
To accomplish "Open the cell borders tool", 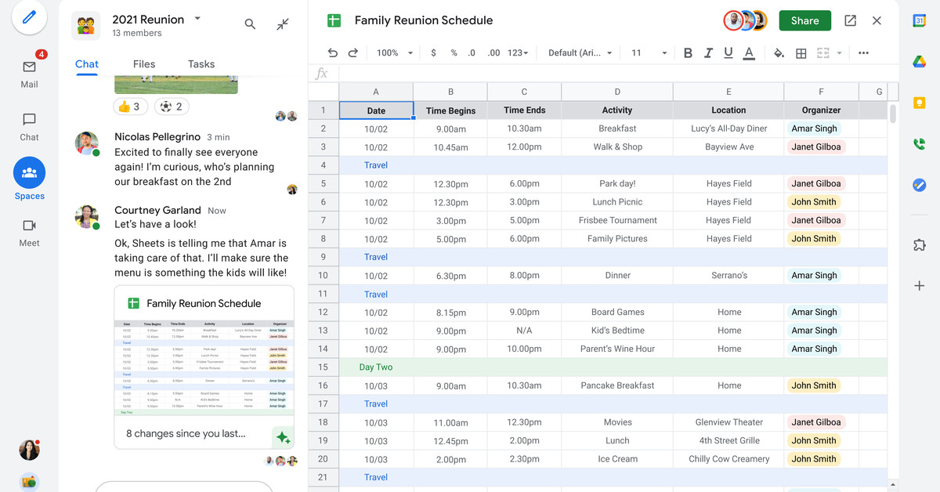I will click(801, 52).
